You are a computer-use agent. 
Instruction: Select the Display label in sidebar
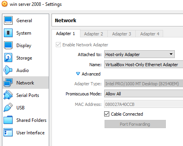coord(24,46)
